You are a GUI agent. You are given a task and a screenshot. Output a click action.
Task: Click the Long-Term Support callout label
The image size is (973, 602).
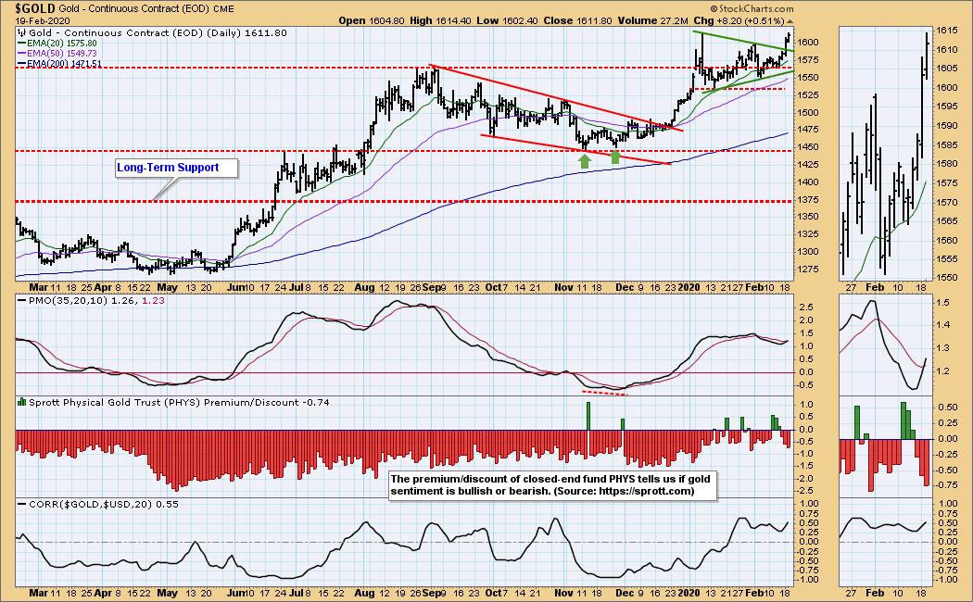tap(176, 168)
